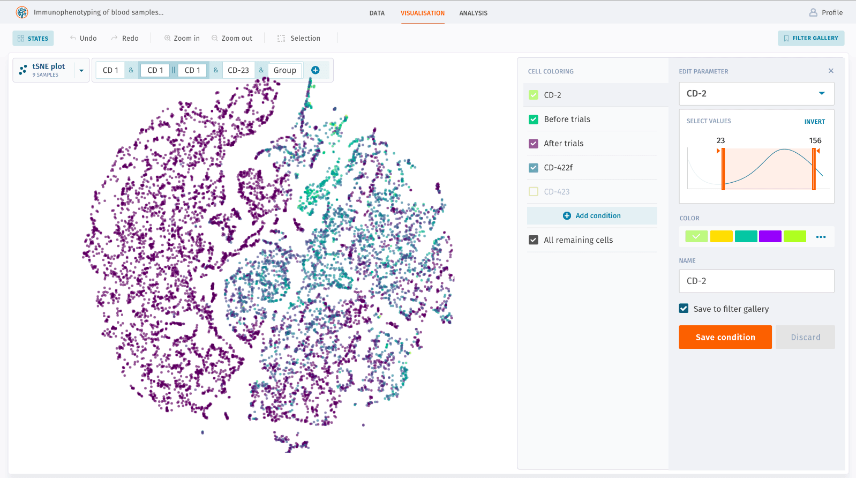
Task: Click the Save condition button
Action: pos(725,337)
